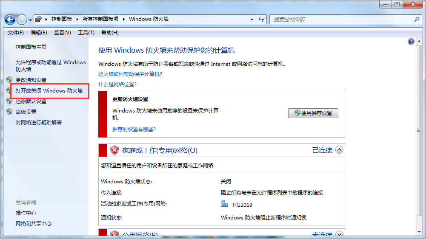Click the scrollbar down arrow
426x239 pixels.
tap(419, 232)
